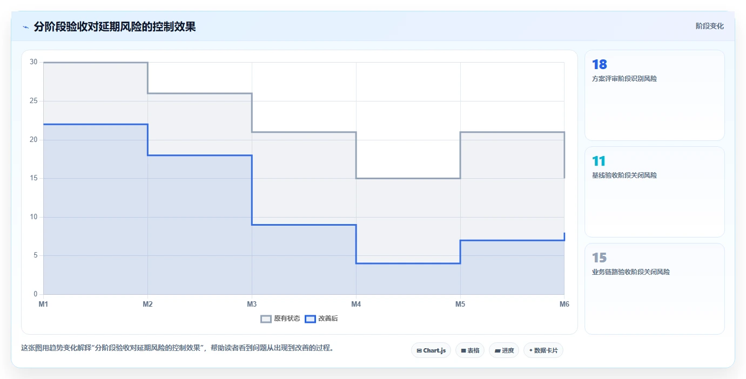Click the 进度 tag
Viewport: 746px width, 379px height.
504,350
